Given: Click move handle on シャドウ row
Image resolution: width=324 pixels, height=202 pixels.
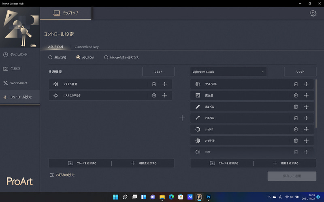Looking at the screenshot, I should click(307, 129).
